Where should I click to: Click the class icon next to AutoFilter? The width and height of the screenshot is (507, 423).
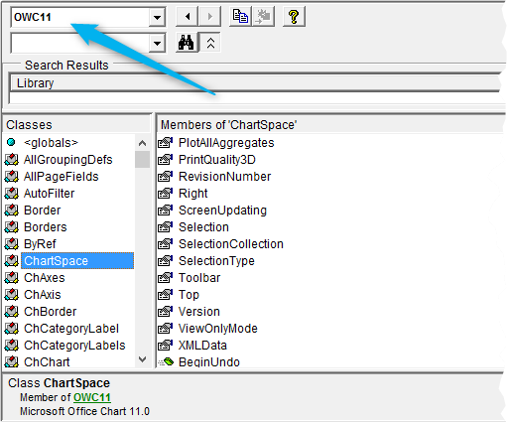pos(12,194)
